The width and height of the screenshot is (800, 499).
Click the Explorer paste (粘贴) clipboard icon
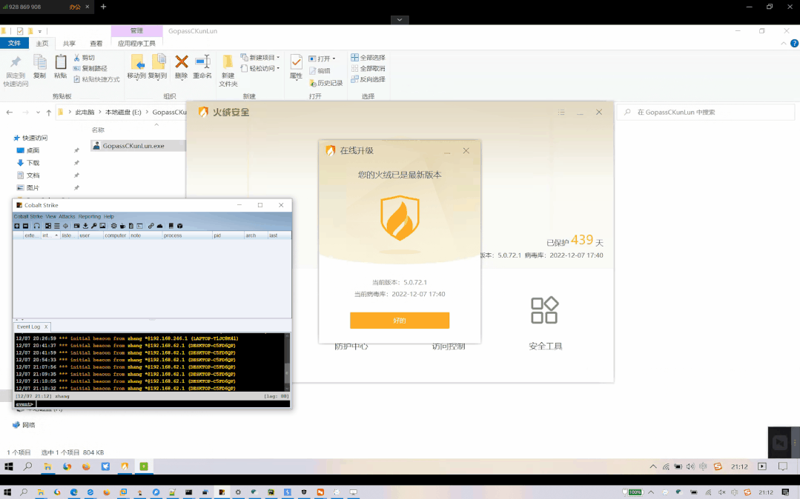[61, 62]
